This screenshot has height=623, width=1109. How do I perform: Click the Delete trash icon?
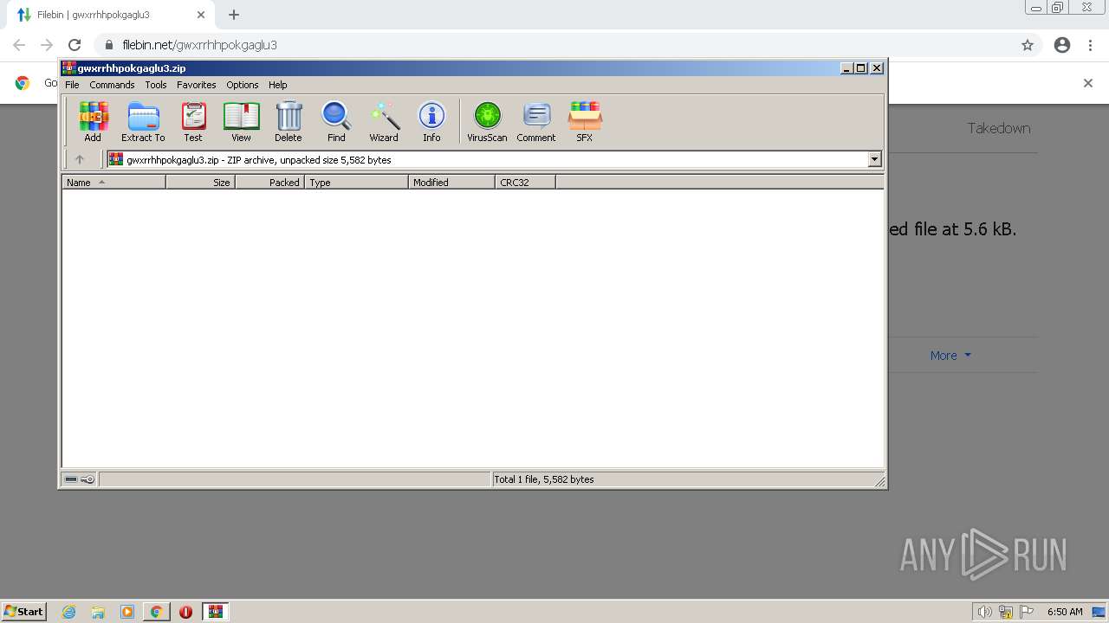(x=289, y=121)
